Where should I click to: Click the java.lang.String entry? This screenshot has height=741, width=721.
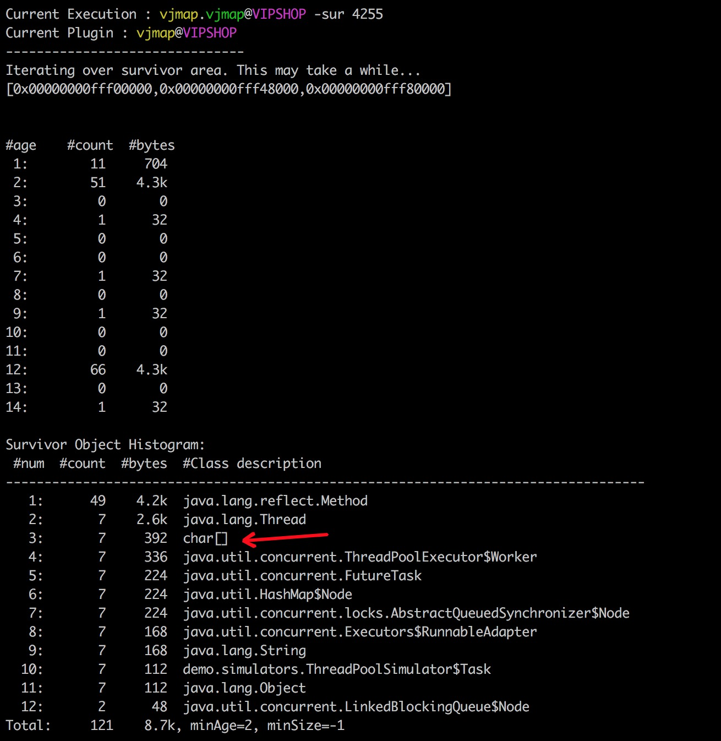(x=244, y=651)
